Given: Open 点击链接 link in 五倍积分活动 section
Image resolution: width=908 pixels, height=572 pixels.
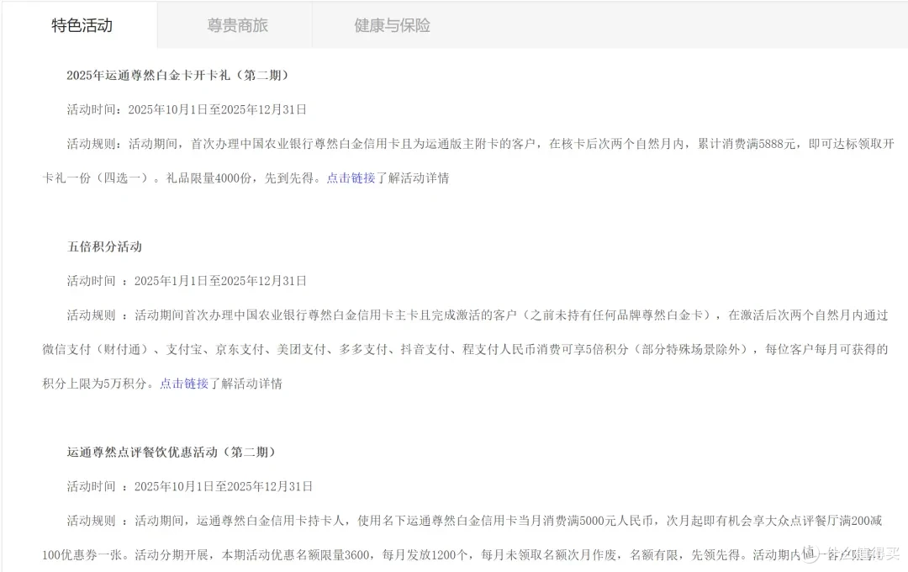Looking at the screenshot, I should [x=184, y=384].
